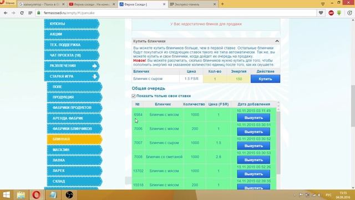Select the highlighted Блинная submenu item
The image size is (355, 200).
coord(74,139)
